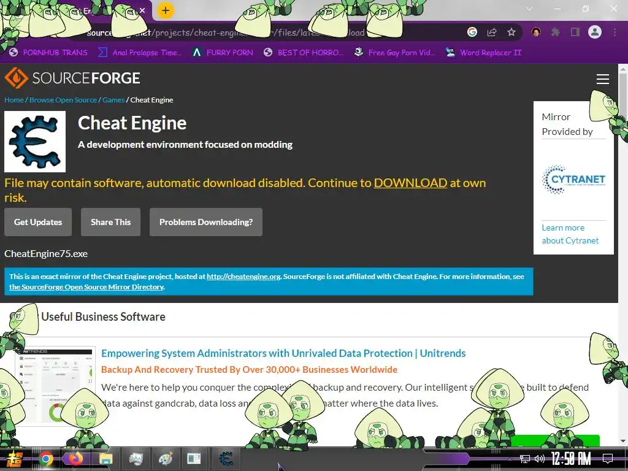Viewport: 628px width, 471px height.
Task: Open the new tab plus button
Action: click(x=166, y=11)
